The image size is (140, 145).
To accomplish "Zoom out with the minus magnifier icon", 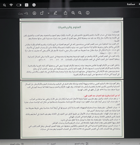I will click(x=80, y=13).
